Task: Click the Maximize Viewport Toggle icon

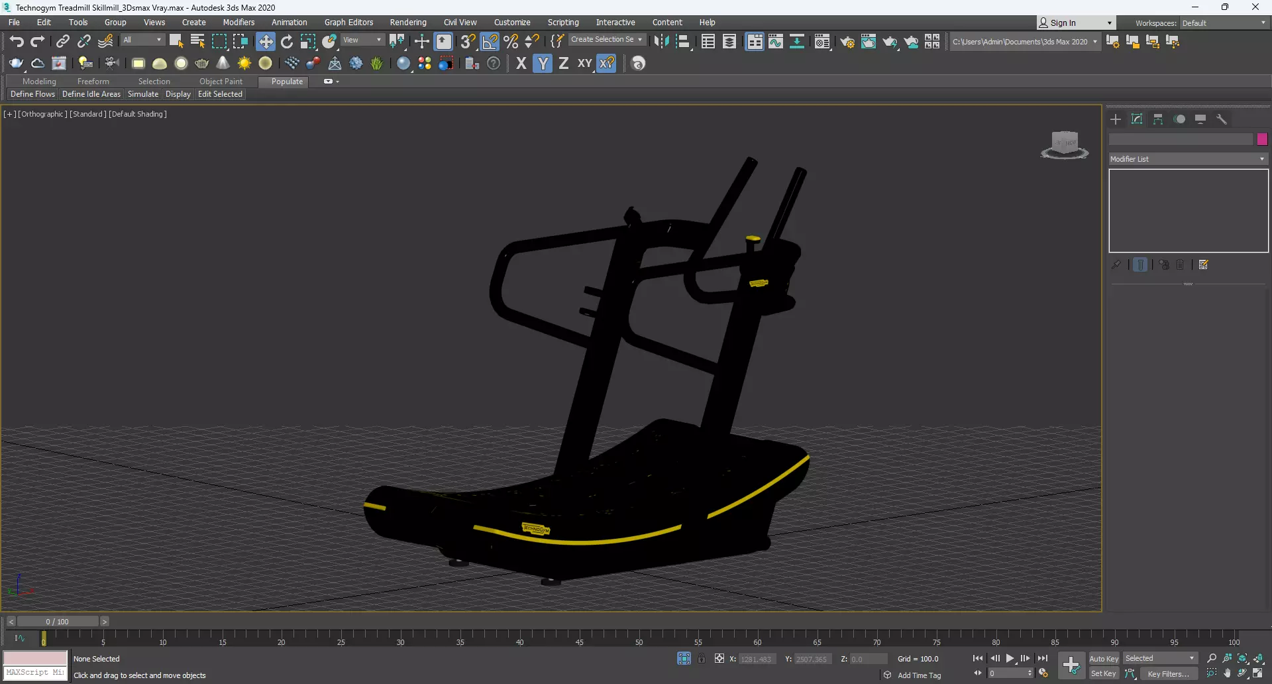Action: pos(1258,673)
